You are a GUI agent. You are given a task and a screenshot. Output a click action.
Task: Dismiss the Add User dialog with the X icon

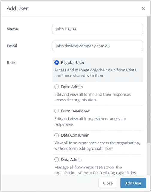pyautogui.click(x=143, y=8)
